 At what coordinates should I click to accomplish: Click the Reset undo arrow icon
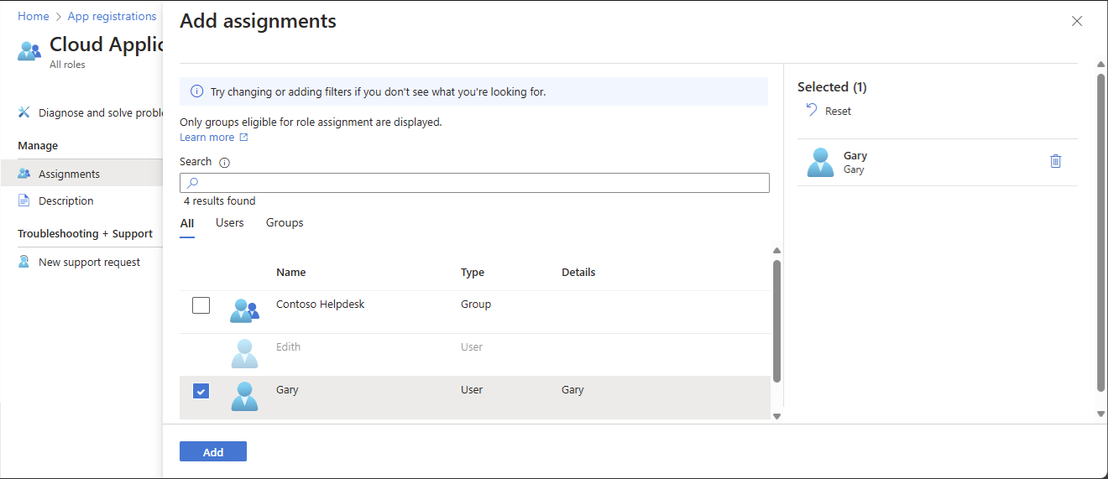812,110
